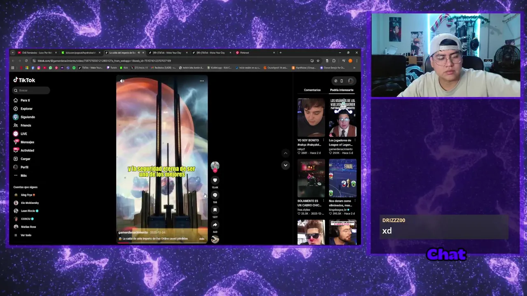Screen dimensions: 527x296
Task: Open the video three-dots options menu
Action: coord(202,81)
